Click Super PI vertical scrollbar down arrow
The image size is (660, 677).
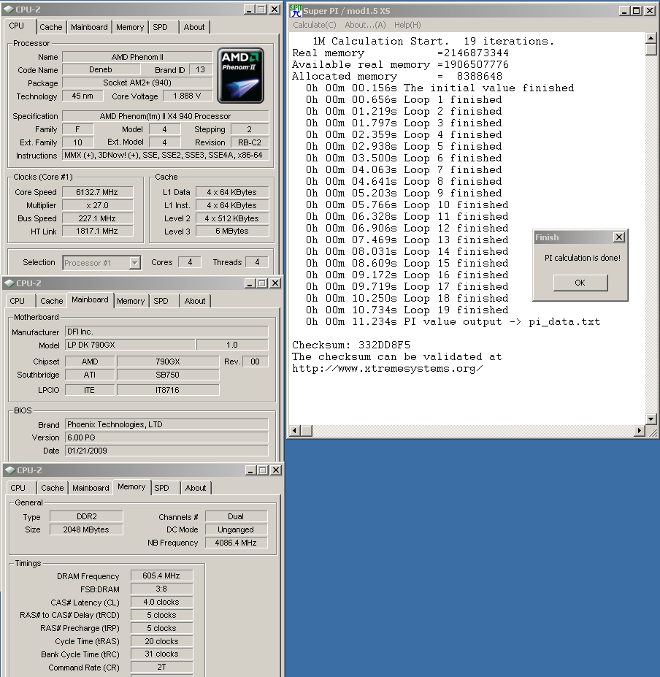coord(651,418)
